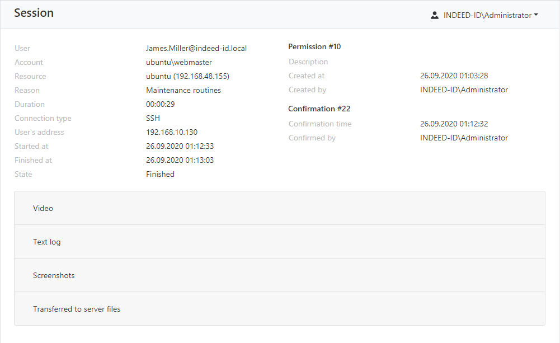Click the Permission #10 heading
Screen dimensions: 560x343
[x=314, y=46]
